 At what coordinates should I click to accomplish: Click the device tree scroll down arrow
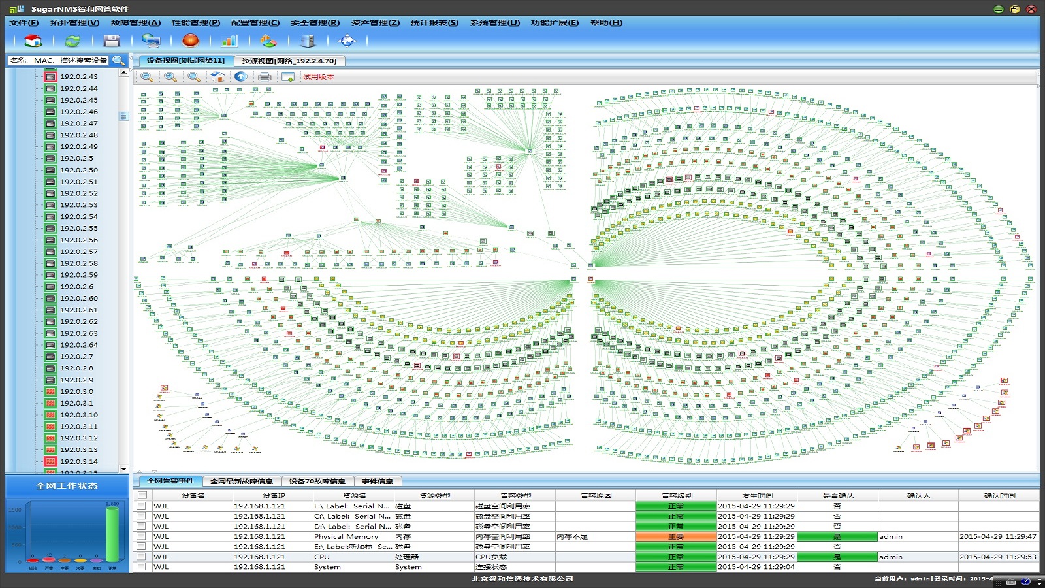124,469
